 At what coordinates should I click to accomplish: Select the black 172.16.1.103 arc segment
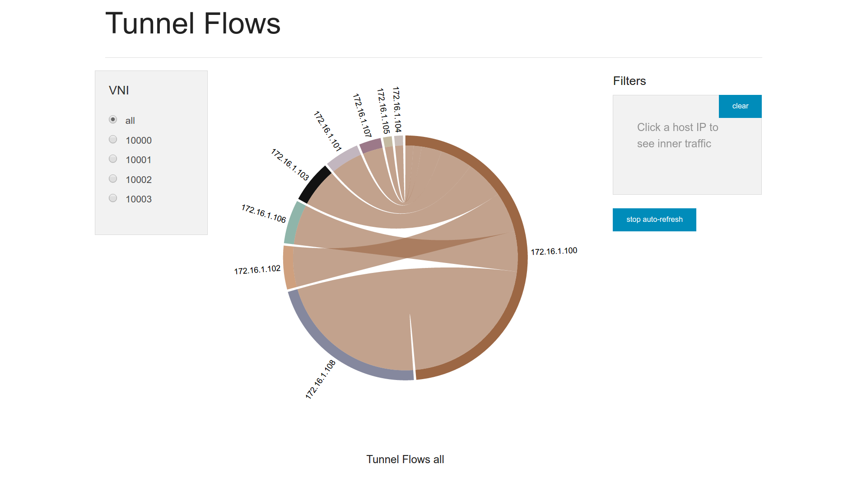tap(314, 184)
